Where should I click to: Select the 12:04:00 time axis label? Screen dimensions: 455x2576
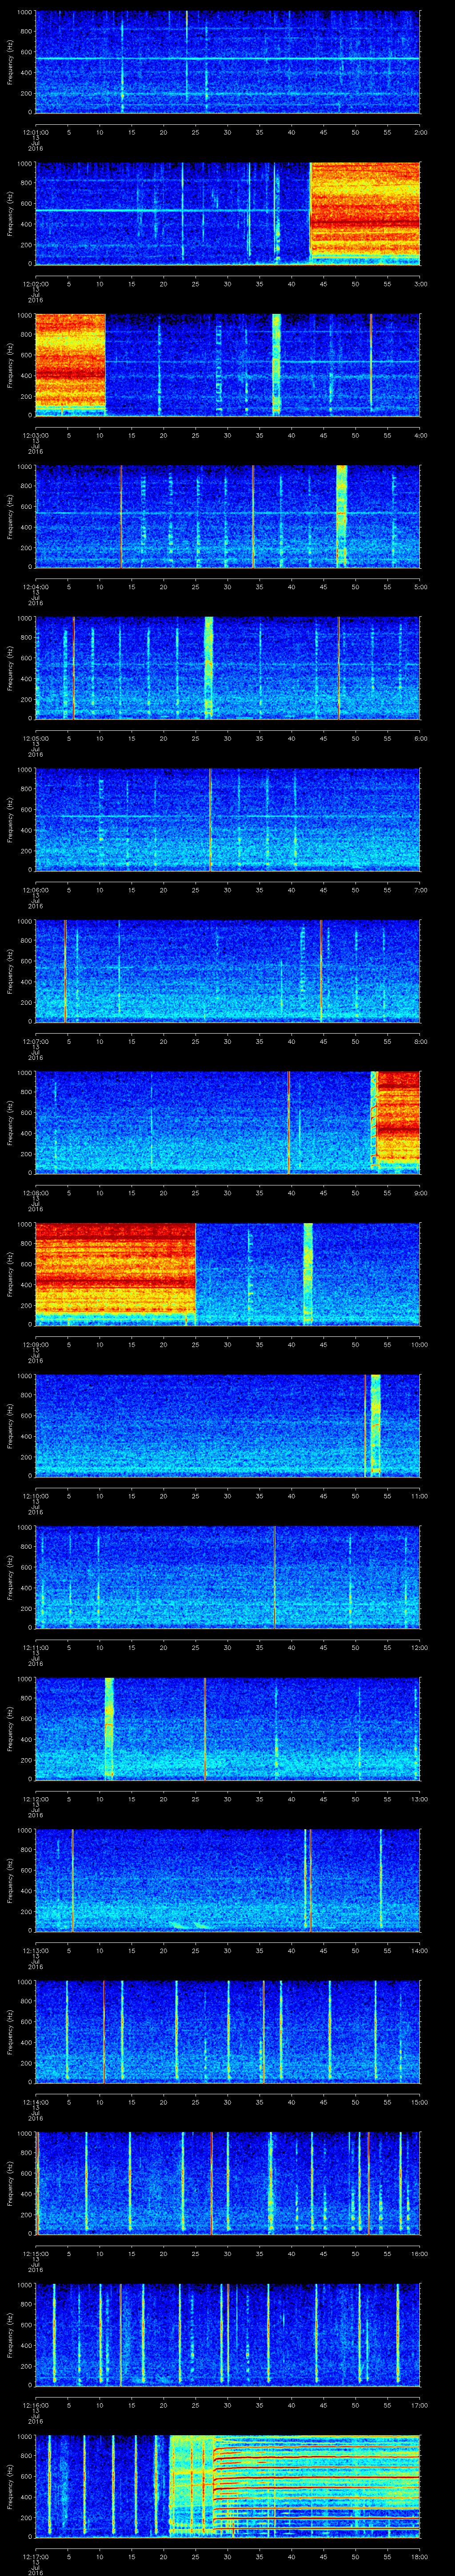(35, 587)
